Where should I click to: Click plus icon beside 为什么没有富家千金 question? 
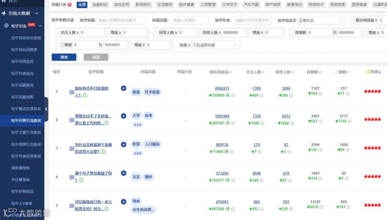coord(124,145)
